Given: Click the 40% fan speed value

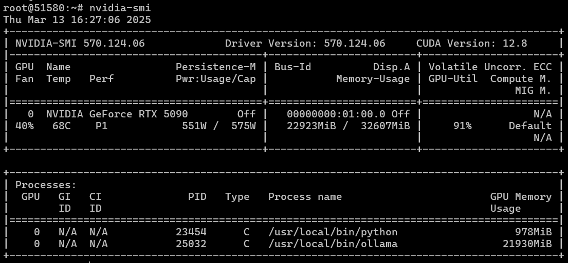Looking at the screenshot, I should click(x=25, y=126).
